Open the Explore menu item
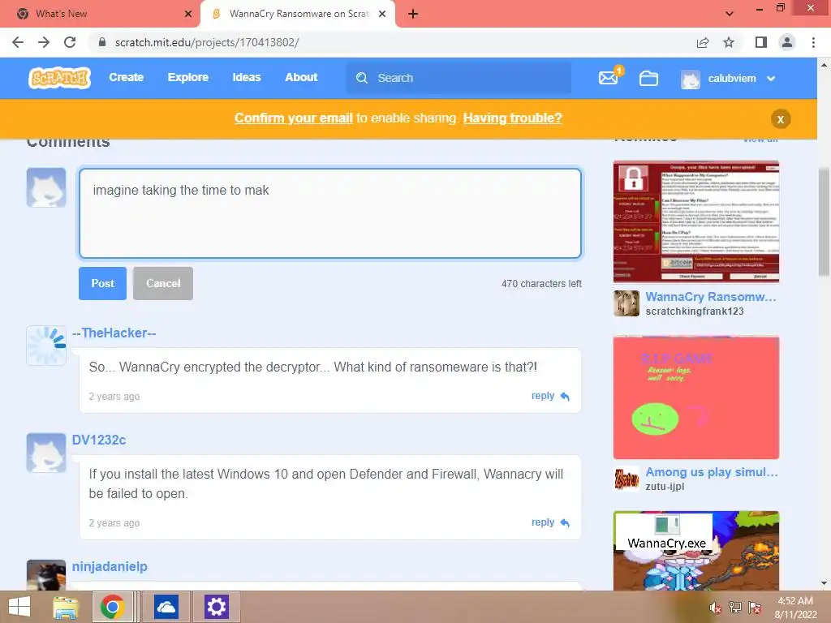The height and width of the screenshot is (623, 831). [188, 77]
